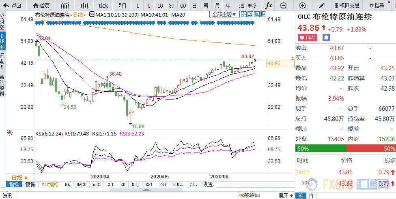
Task: Zoom in the chart with plus magnifier
Action: point(302,5)
